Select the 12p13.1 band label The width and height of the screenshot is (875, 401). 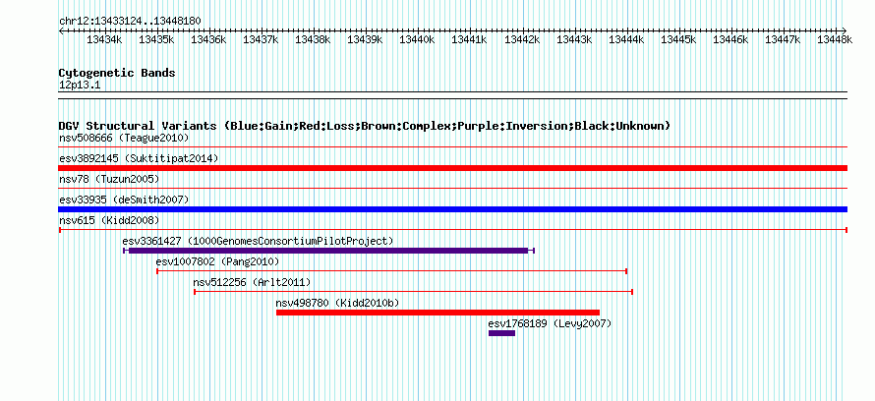click(80, 86)
